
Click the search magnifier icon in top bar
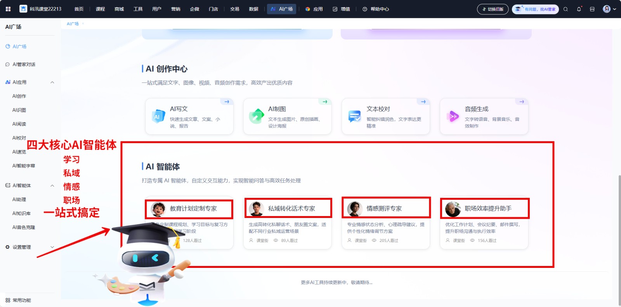coord(565,9)
